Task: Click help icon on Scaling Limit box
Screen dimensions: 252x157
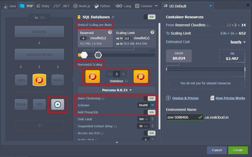Action: tap(152, 32)
